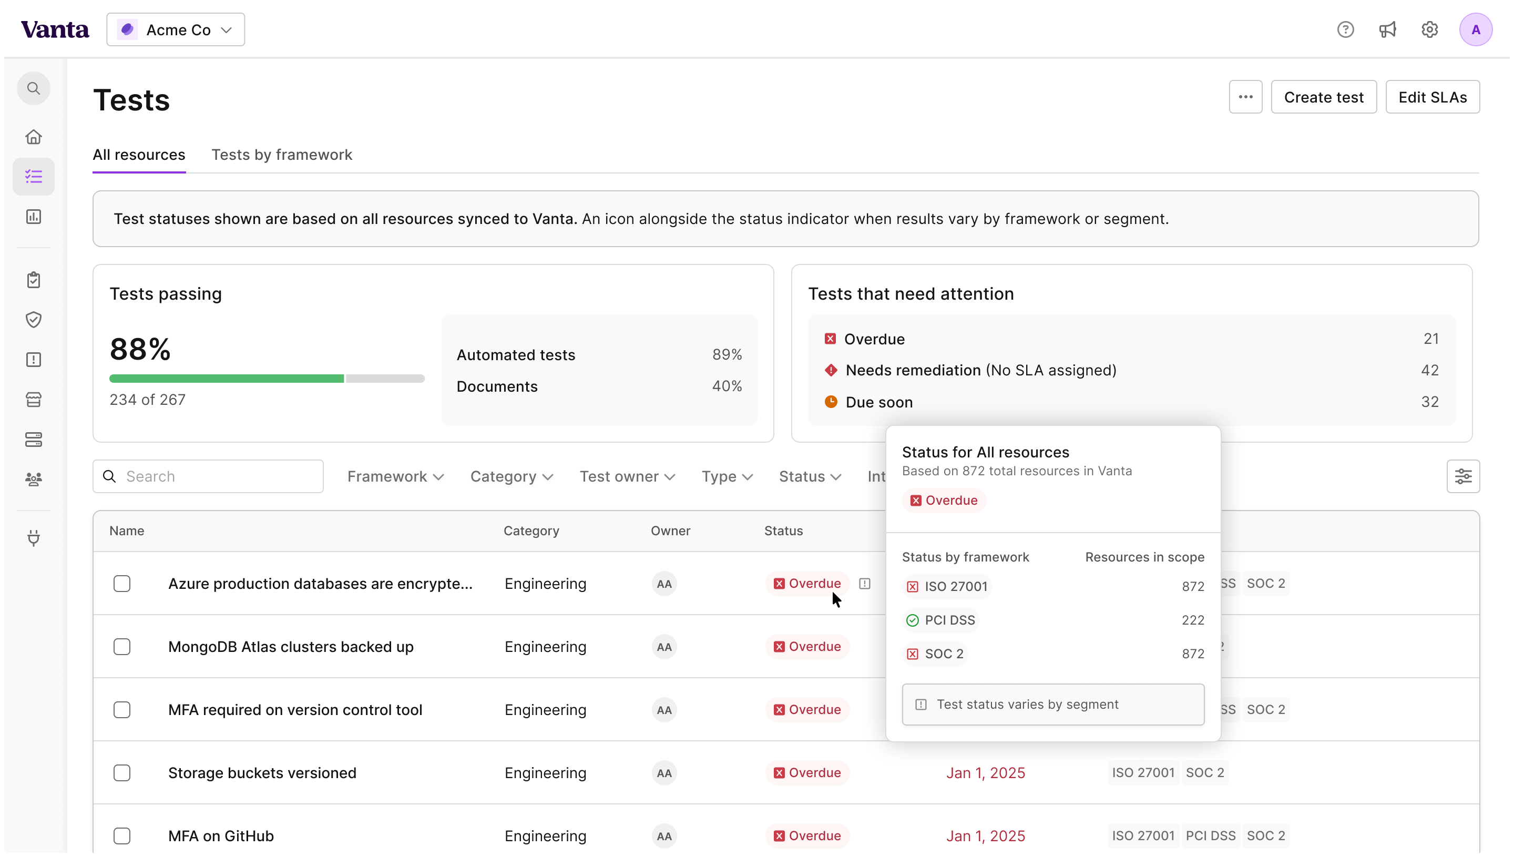Click the announcements megaphone icon

[1387, 29]
